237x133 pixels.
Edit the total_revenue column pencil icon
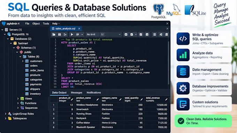coord(166,99)
